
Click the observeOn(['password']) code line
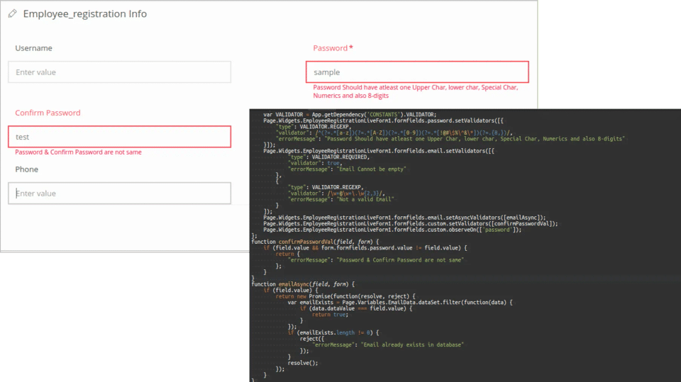(x=392, y=230)
